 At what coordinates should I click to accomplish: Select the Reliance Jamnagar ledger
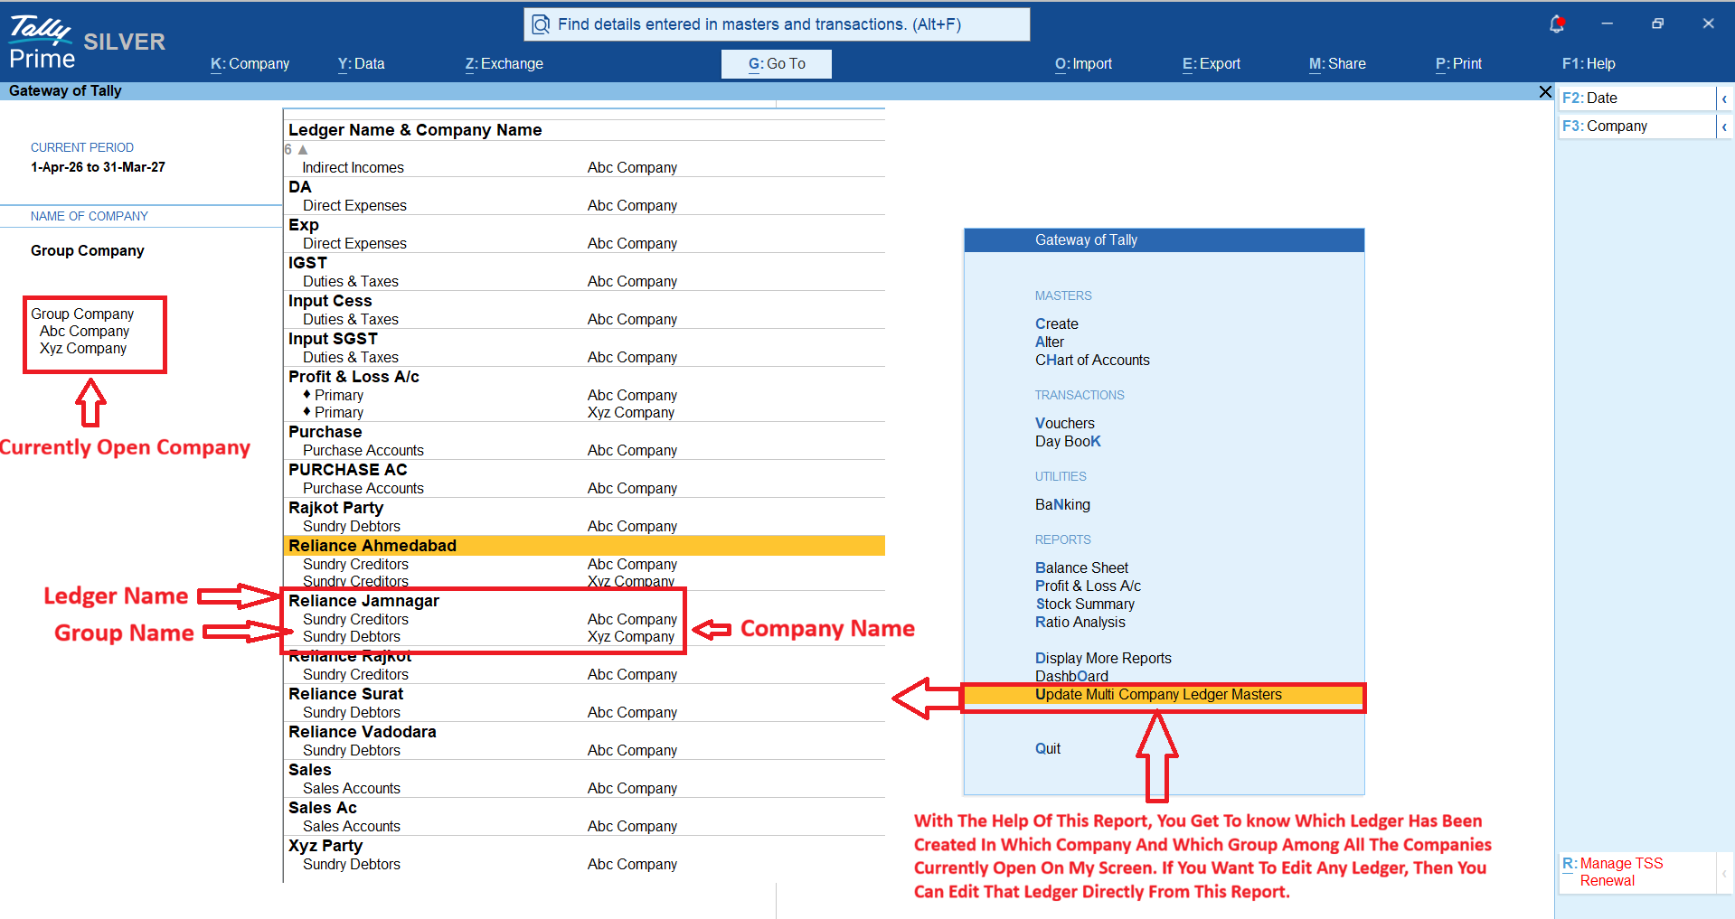(x=363, y=601)
